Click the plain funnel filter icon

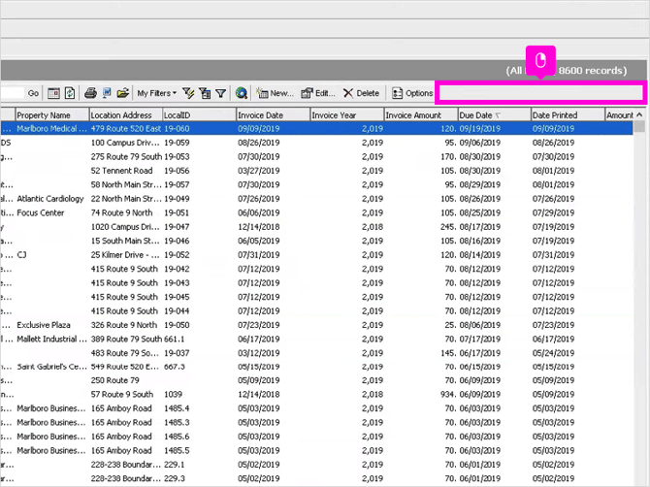point(221,93)
